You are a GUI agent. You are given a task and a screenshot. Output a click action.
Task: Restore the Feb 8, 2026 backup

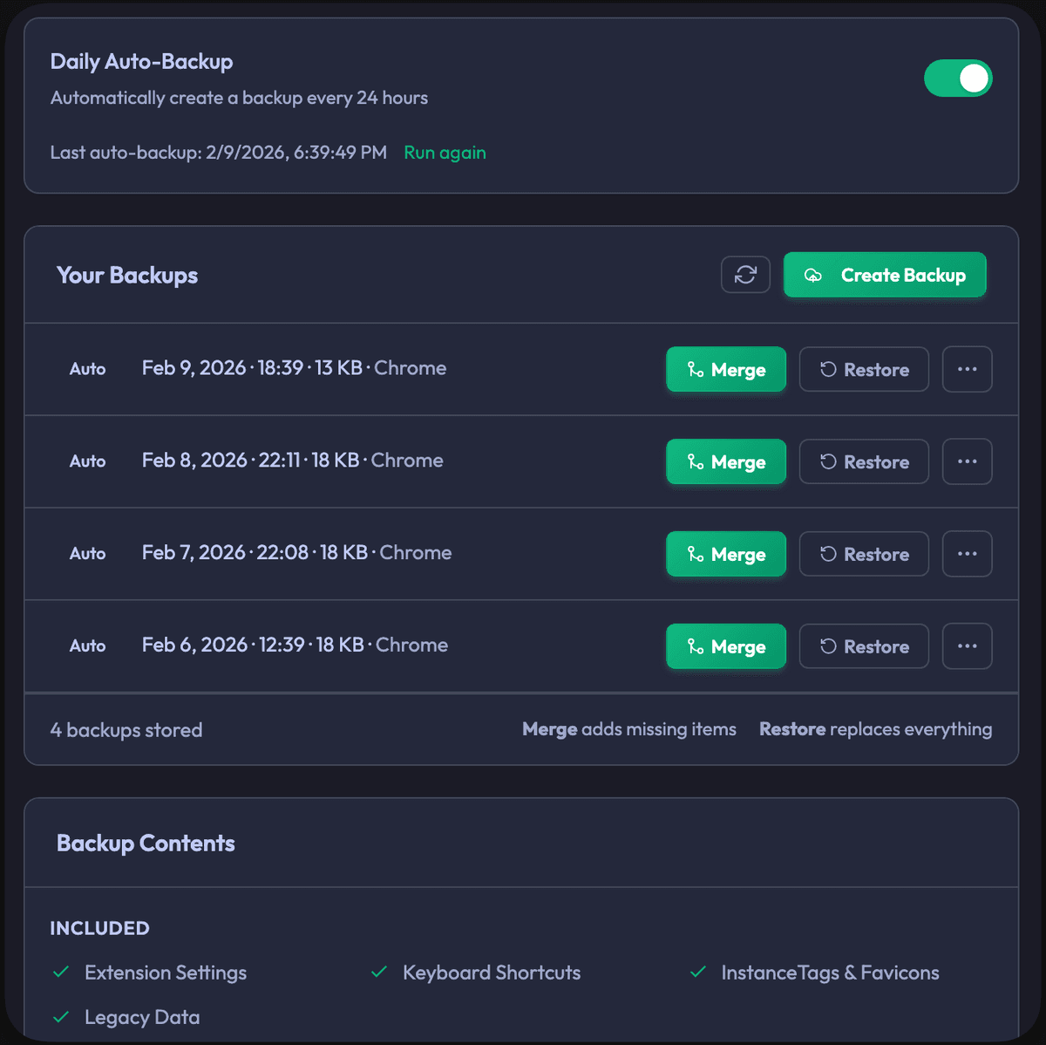864,462
